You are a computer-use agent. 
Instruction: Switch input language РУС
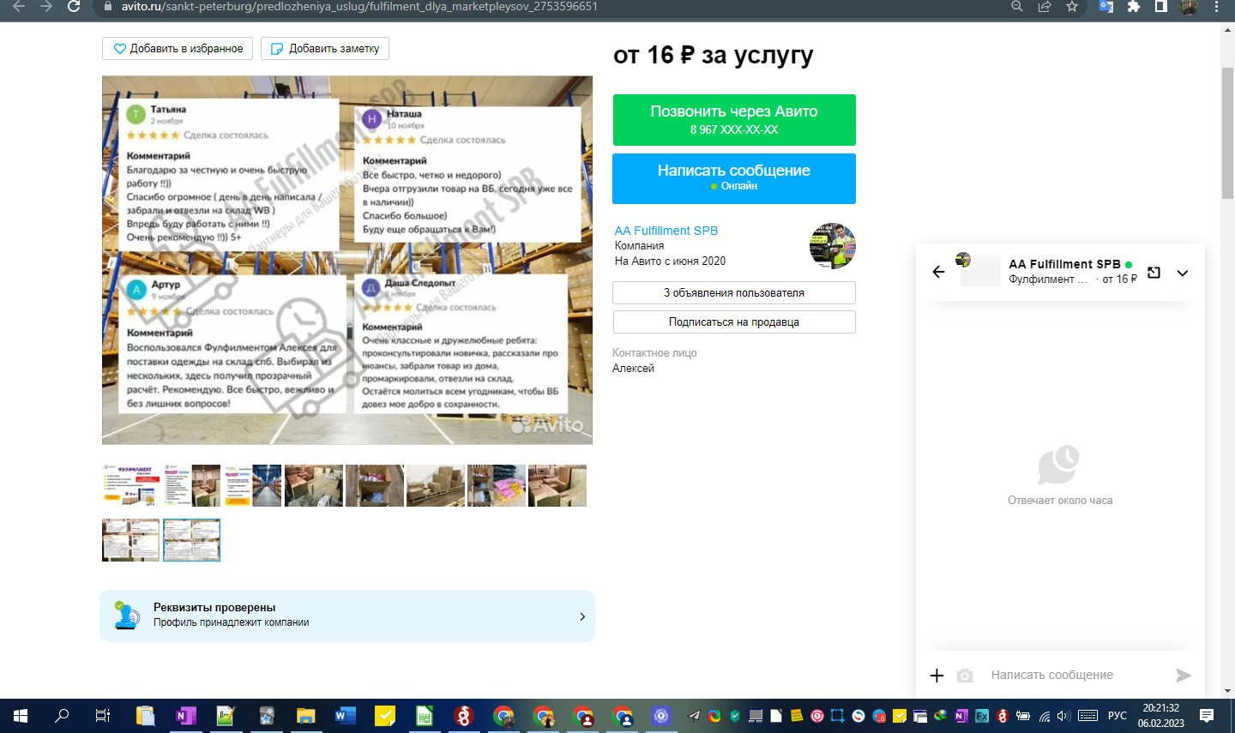[1117, 716]
